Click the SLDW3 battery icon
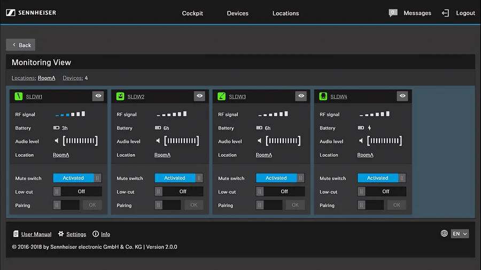Image resolution: width=481 pixels, height=270 pixels. [259, 128]
